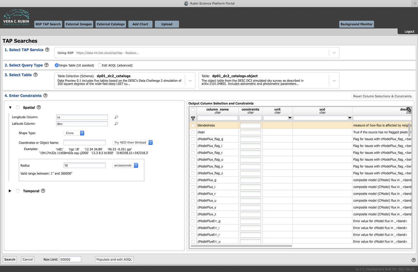Open help for Select TAP Service

click(47, 50)
